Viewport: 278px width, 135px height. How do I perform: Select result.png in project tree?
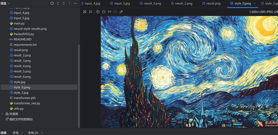click(x=21, y=50)
